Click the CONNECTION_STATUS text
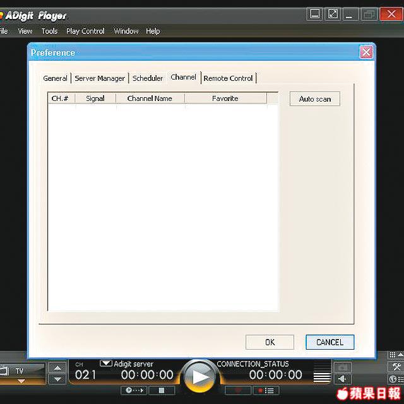 pos(252,364)
